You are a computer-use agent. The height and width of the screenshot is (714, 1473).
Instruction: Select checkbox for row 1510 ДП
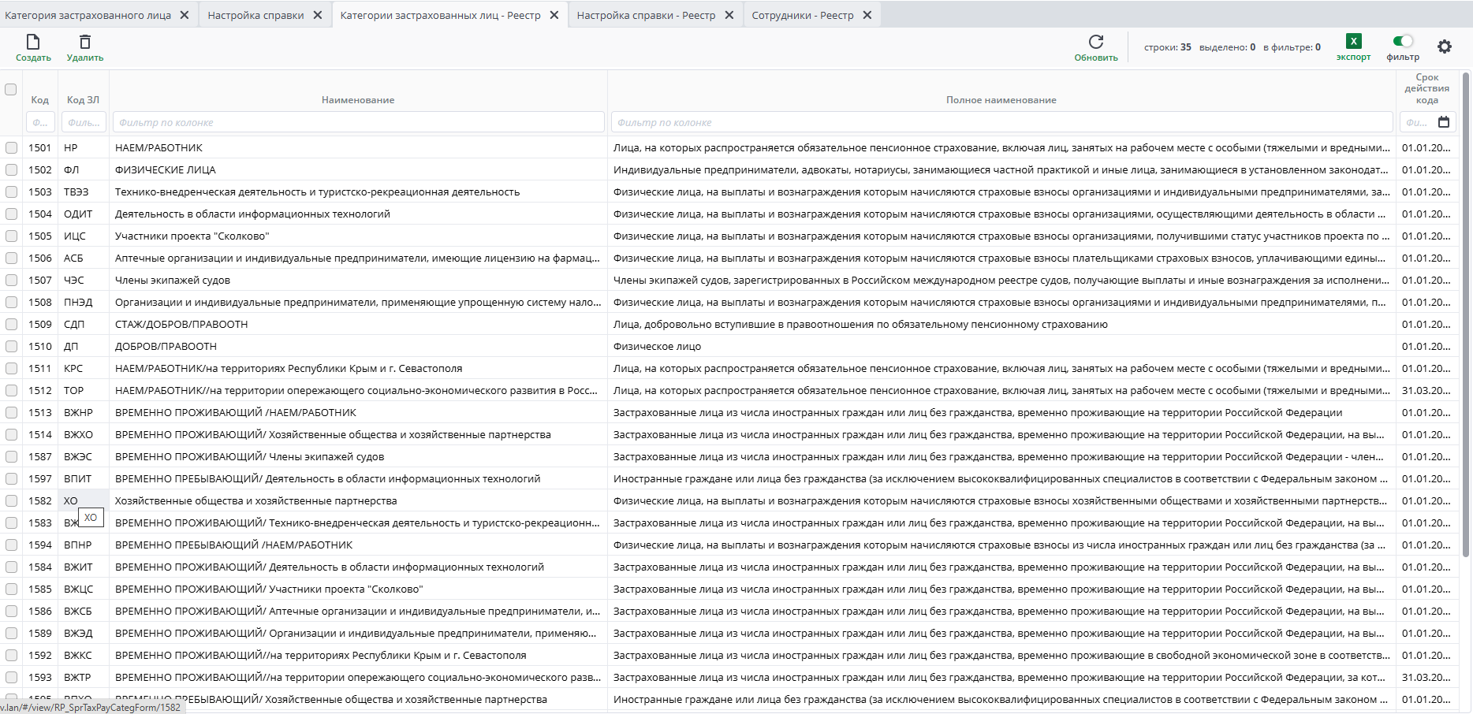(11, 346)
